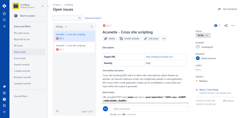241x118 pixels.
Task: Open DZ profile avatar in blue sidebar
Action: [x=4, y=112]
